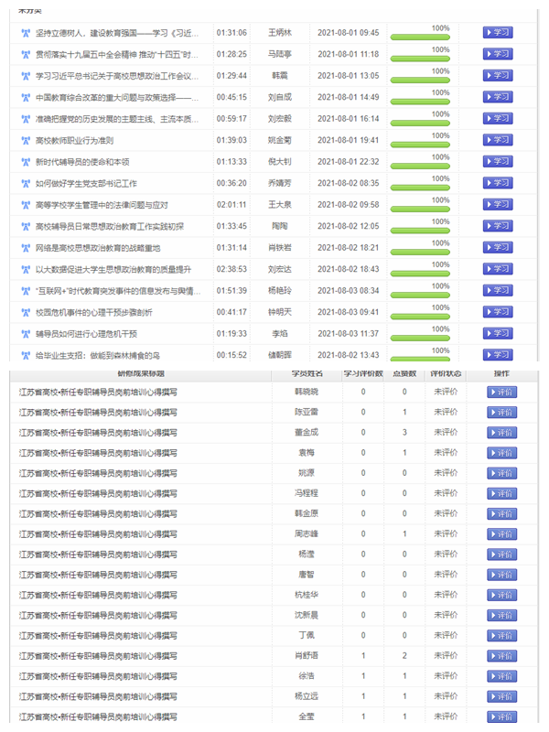
Task: Click 学习 for the 李焰 course row
Action: point(498,333)
